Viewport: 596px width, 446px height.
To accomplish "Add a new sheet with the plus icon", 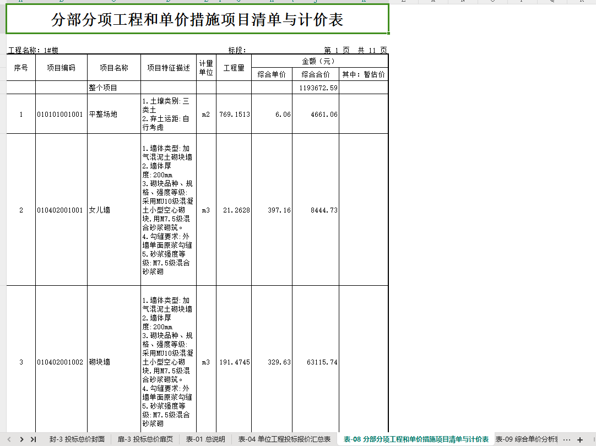I will (x=580, y=439).
